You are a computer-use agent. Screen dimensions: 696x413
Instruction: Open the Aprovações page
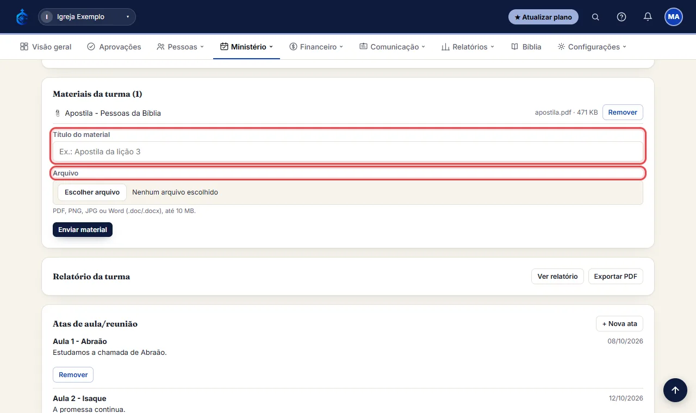coord(114,47)
